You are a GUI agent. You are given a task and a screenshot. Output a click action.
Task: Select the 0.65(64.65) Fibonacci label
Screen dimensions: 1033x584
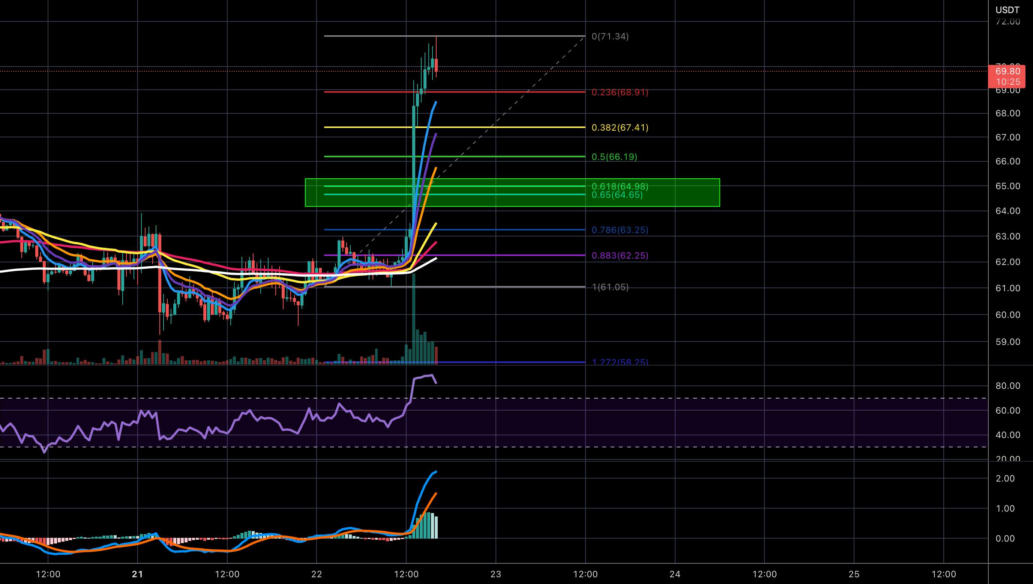tap(617, 195)
